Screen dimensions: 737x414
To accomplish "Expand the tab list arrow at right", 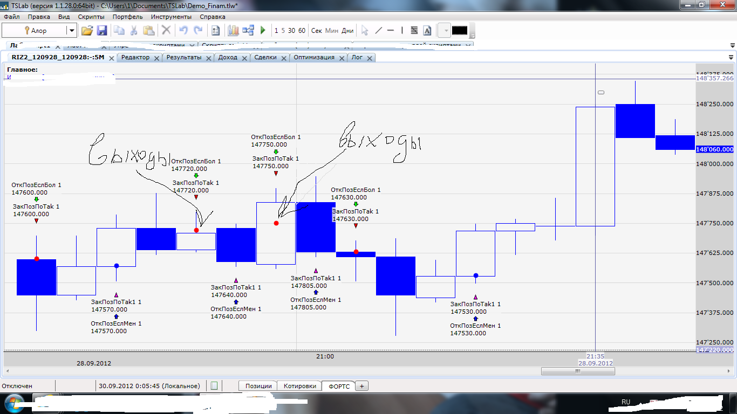I will [x=731, y=57].
